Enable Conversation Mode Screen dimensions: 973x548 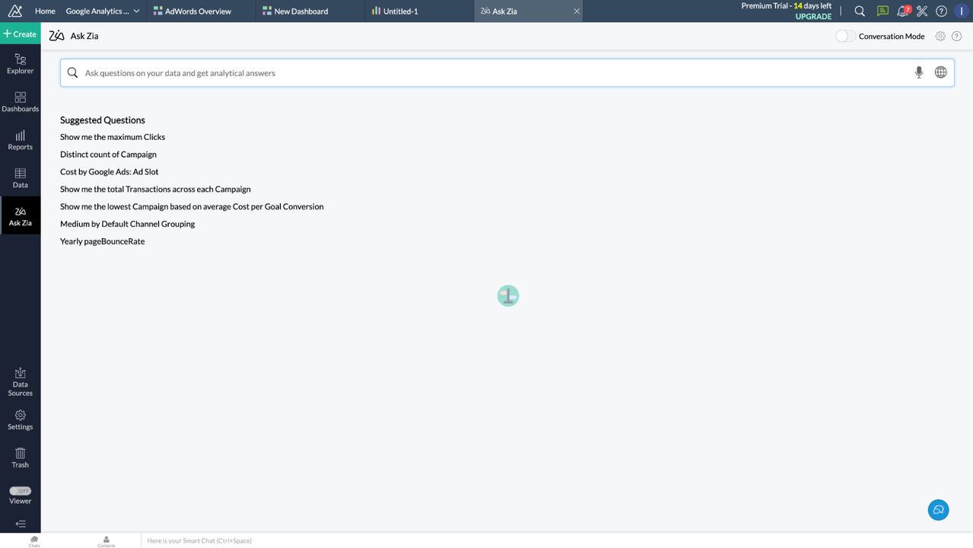pos(844,36)
